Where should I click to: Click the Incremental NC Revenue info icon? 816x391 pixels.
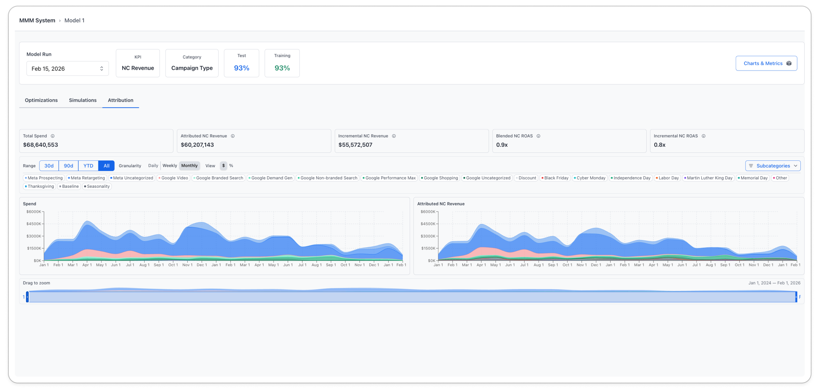(x=394, y=136)
